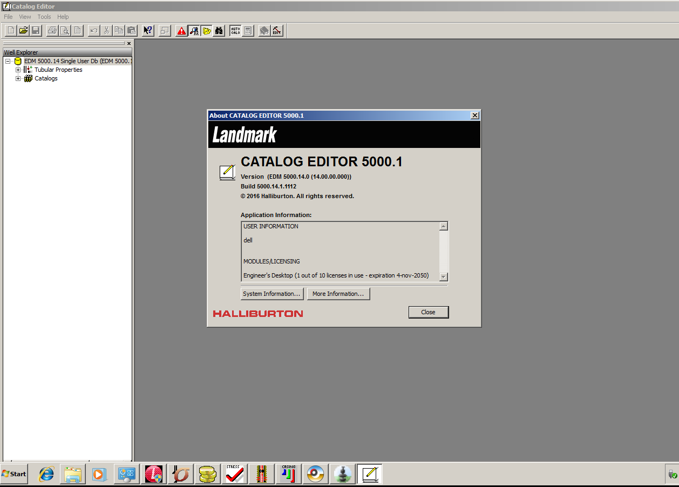Click the Paste clipboard icon
Image resolution: width=679 pixels, height=487 pixels.
click(x=131, y=31)
